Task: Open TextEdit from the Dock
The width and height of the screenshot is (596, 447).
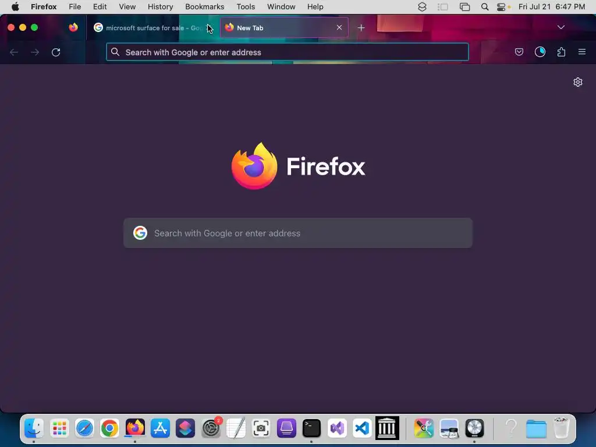Action: click(236, 428)
